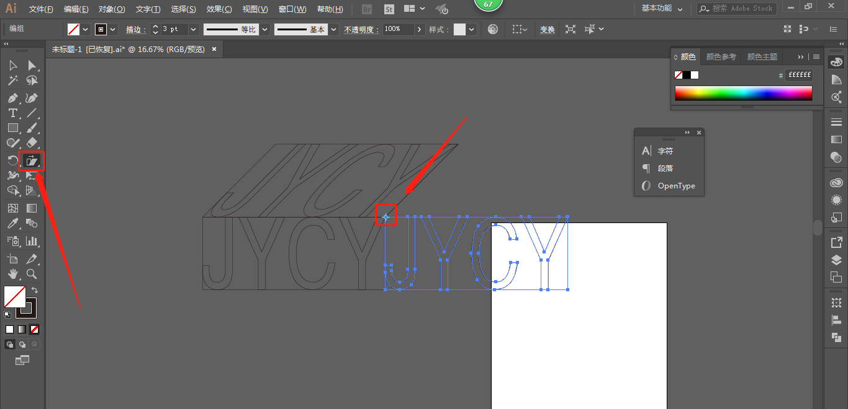Switch to 颜色参考 tab
The width and height of the screenshot is (848, 409).
point(721,56)
